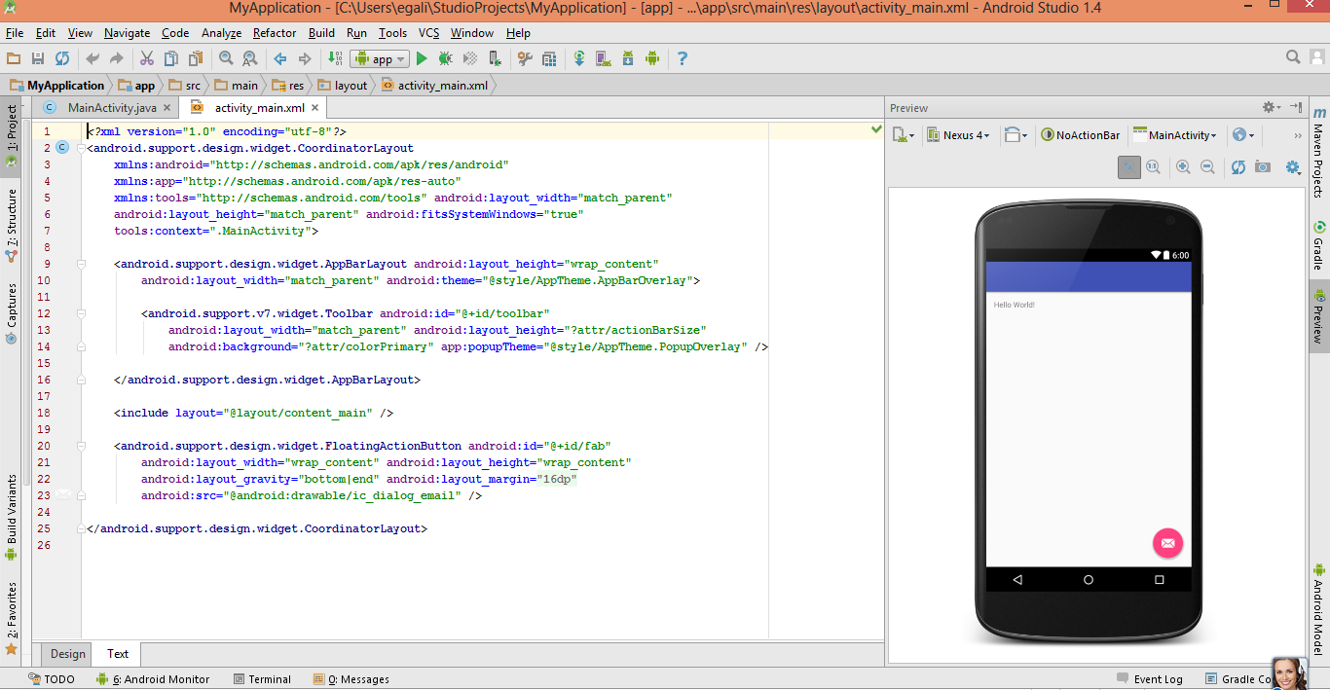Image resolution: width=1330 pixels, height=690 pixels.
Task: Open Android Device Monitor icon
Action: [652, 58]
